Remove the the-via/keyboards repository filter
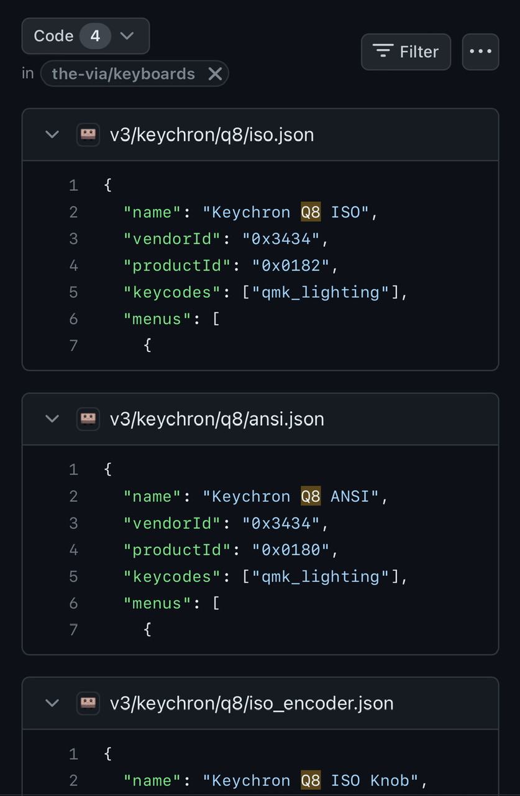This screenshot has height=796, width=520. click(x=215, y=74)
